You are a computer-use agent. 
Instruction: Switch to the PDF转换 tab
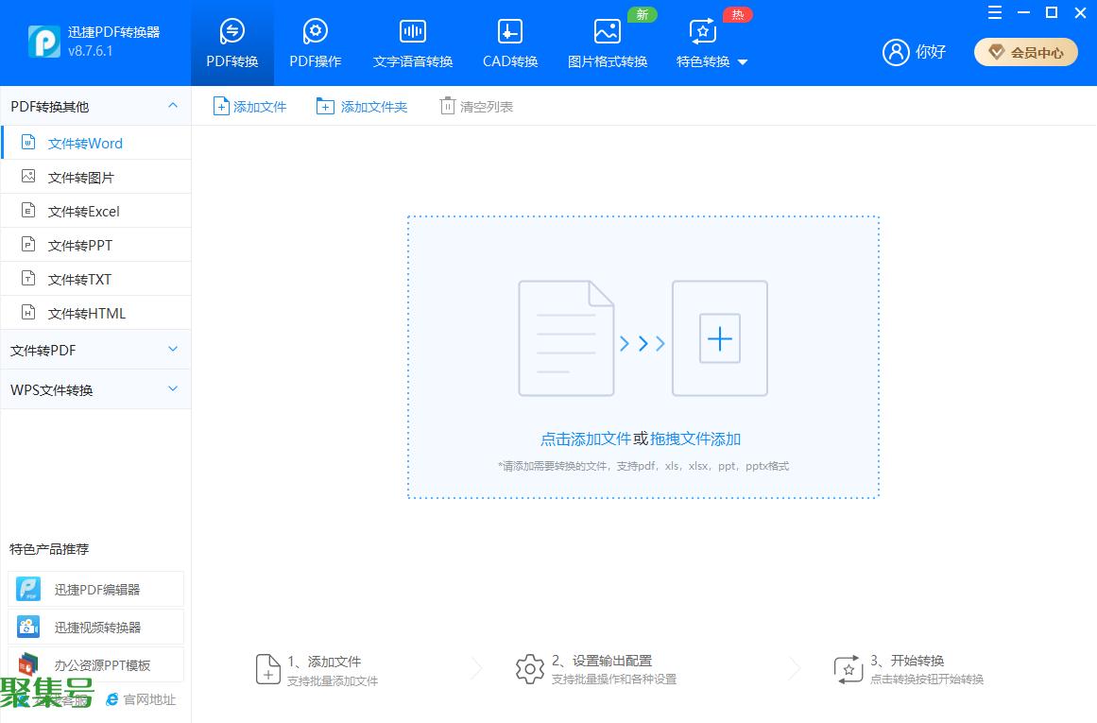[x=232, y=43]
